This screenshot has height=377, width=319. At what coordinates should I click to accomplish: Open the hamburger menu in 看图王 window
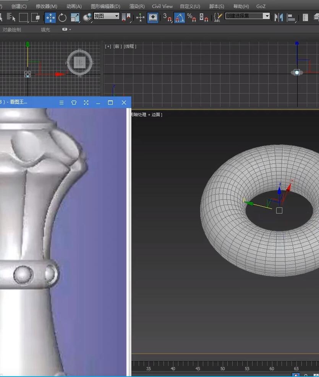61,102
